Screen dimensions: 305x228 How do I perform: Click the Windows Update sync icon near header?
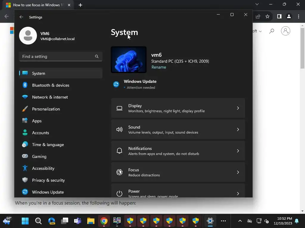(116, 84)
